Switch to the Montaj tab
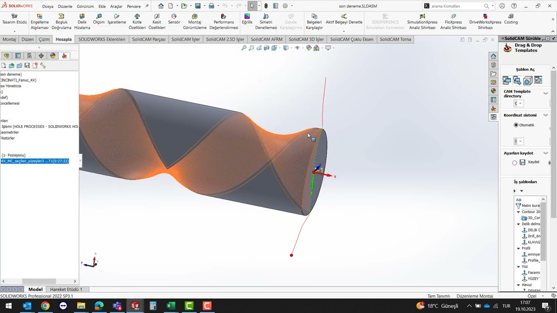The height and width of the screenshot is (313, 557). (x=9, y=39)
